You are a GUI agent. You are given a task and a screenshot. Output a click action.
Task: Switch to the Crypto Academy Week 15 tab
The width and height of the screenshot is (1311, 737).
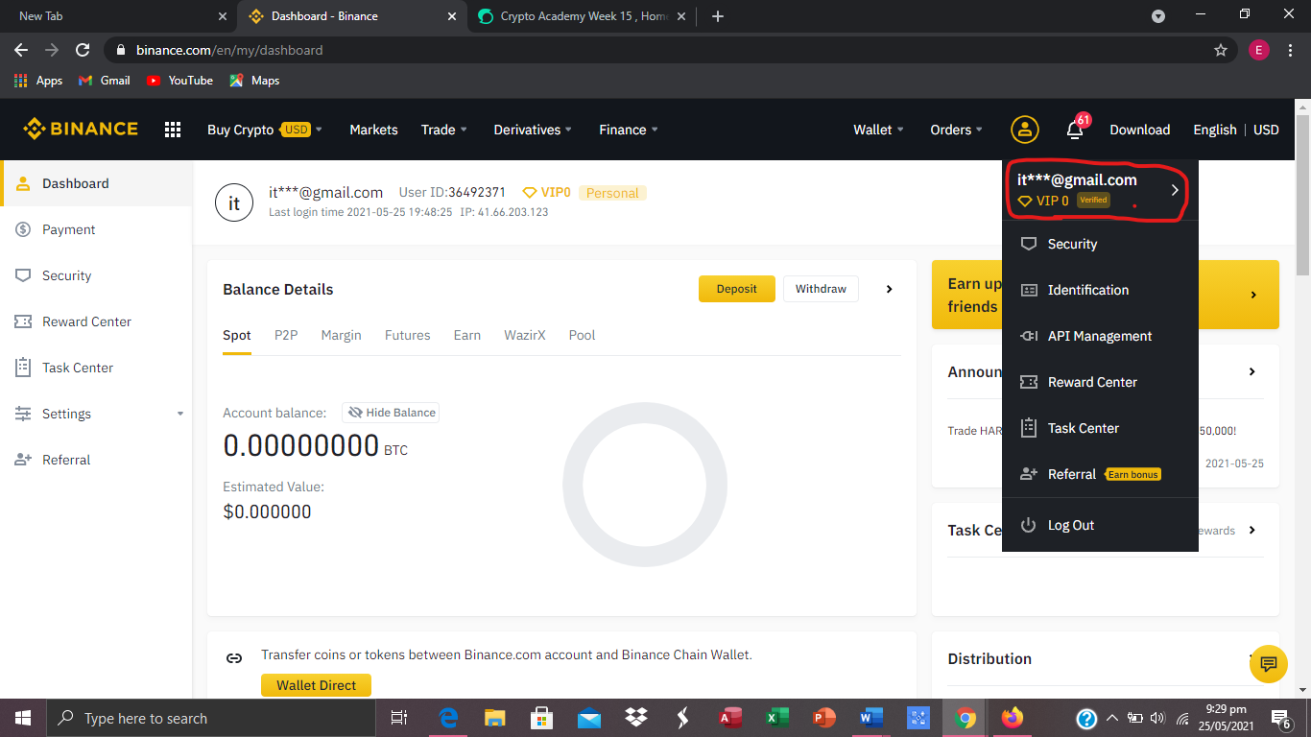584,16
